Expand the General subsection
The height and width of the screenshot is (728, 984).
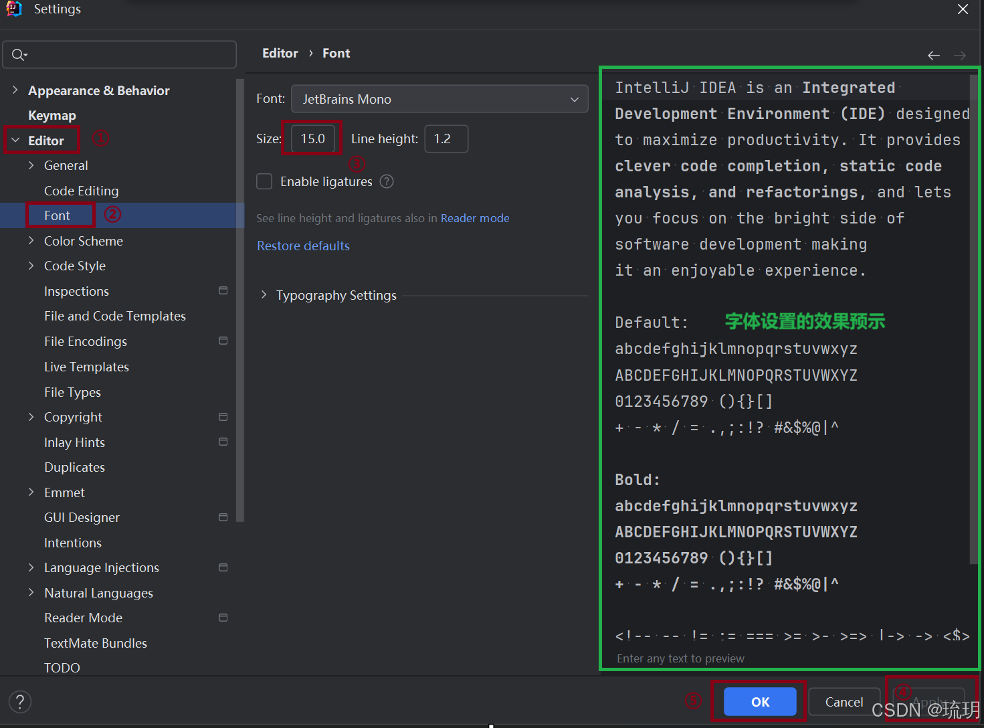31,165
